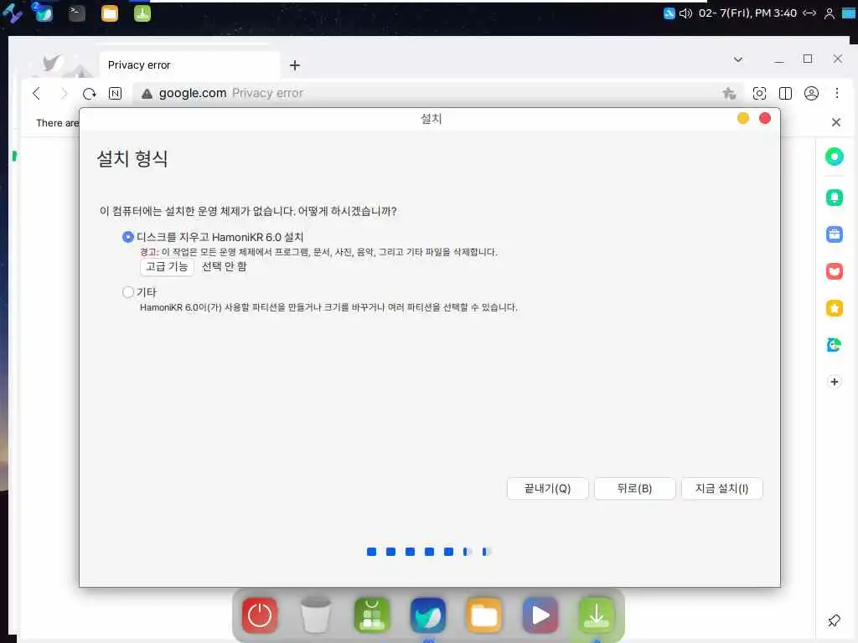This screenshot has height=643, width=858.
Task: Click the browser forward arrow
Action: (64, 94)
